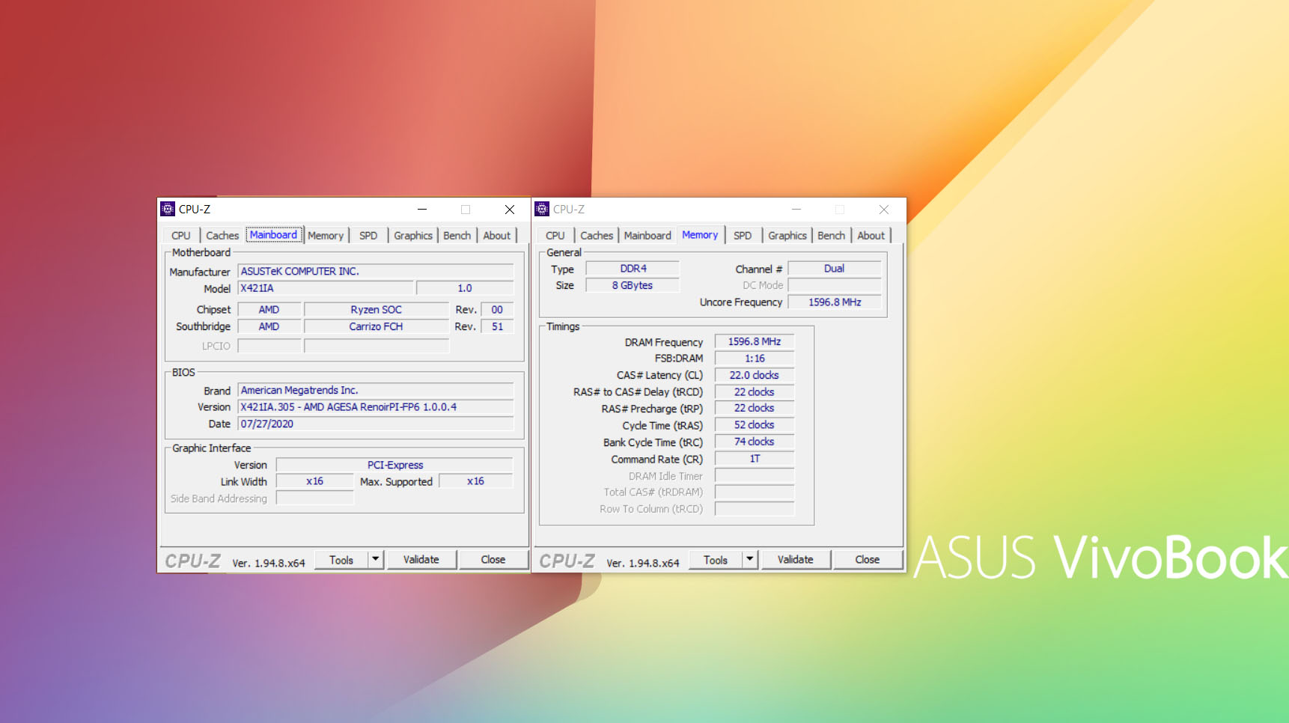Minimize the Mainboard CPU-Z window
Image resolution: width=1289 pixels, height=723 pixels.
pyautogui.click(x=422, y=210)
